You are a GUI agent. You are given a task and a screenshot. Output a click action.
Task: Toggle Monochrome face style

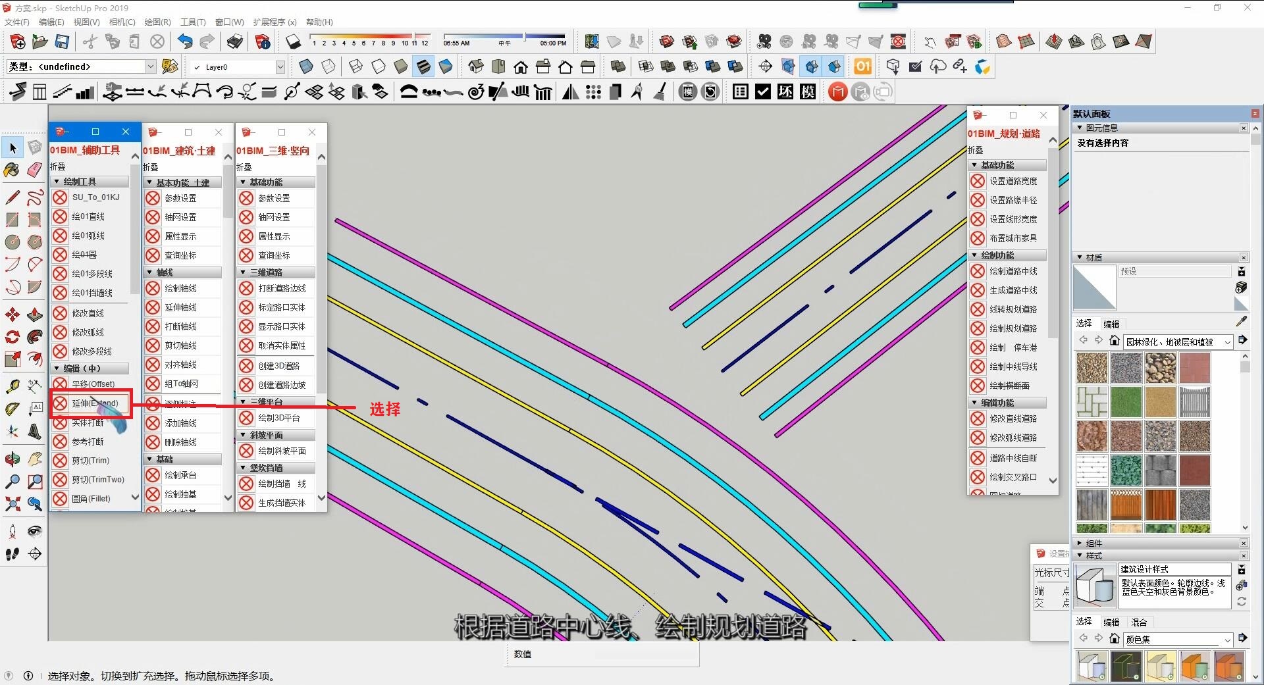[446, 66]
